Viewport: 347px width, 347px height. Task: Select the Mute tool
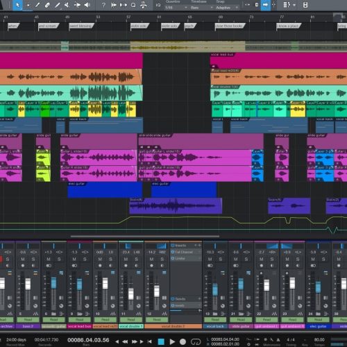pos(67,5)
